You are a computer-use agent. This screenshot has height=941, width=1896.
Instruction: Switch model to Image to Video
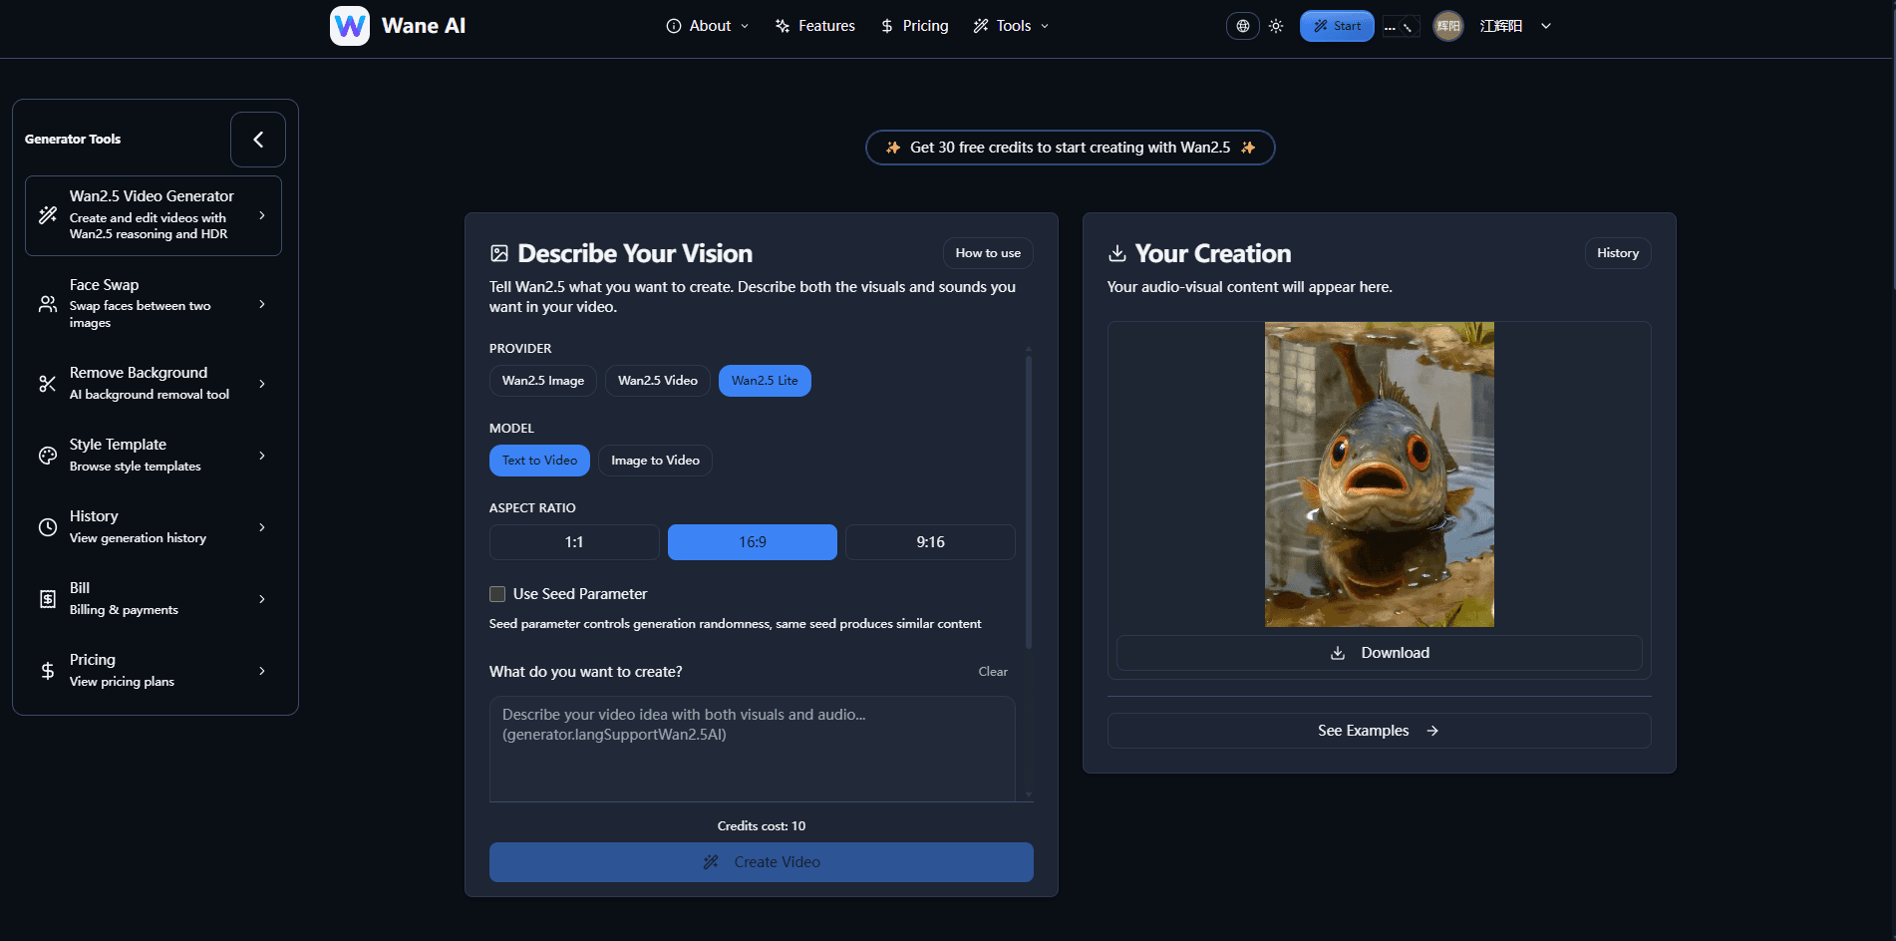point(655,461)
